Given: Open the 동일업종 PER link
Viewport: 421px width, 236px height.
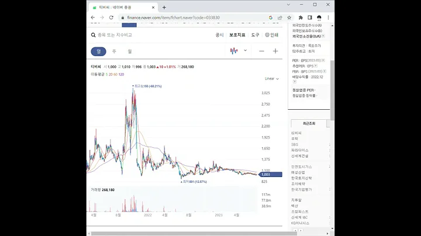Looking at the screenshot, I should pyautogui.click(x=303, y=90).
